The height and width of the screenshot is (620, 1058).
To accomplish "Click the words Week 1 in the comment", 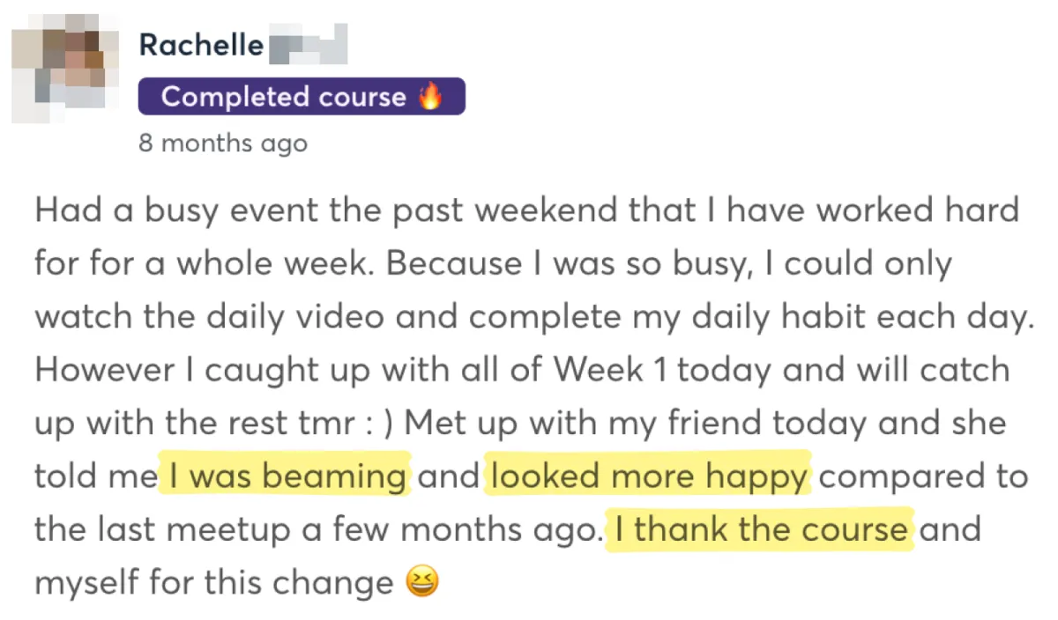I will 597,370.
